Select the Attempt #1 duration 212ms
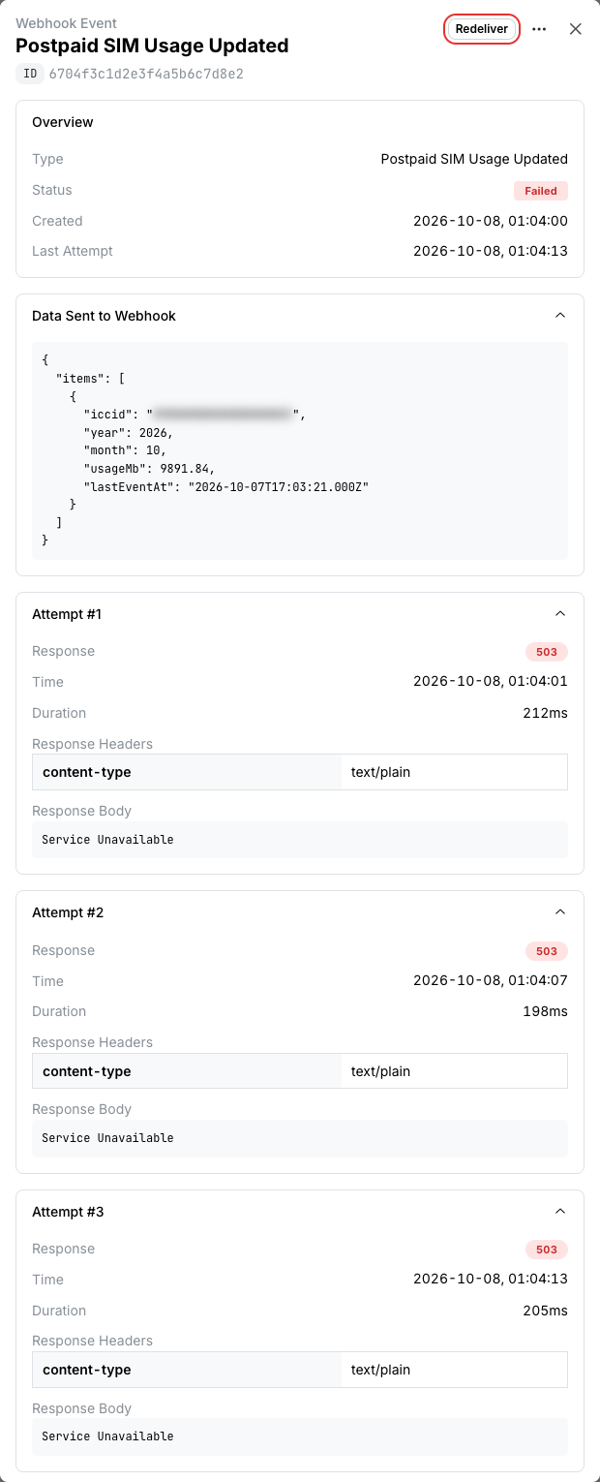Image resolution: width=600 pixels, height=1482 pixels. (546, 713)
